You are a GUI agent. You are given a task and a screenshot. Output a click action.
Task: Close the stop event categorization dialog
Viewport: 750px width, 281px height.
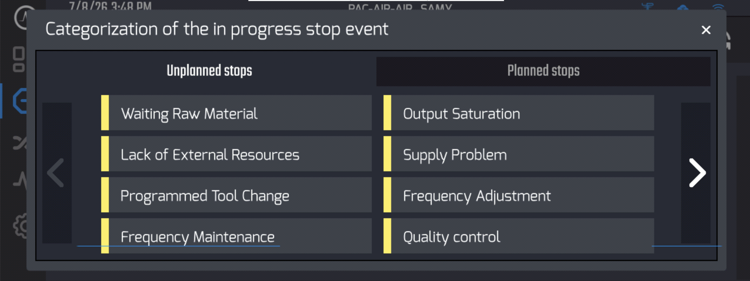(x=706, y=30)
